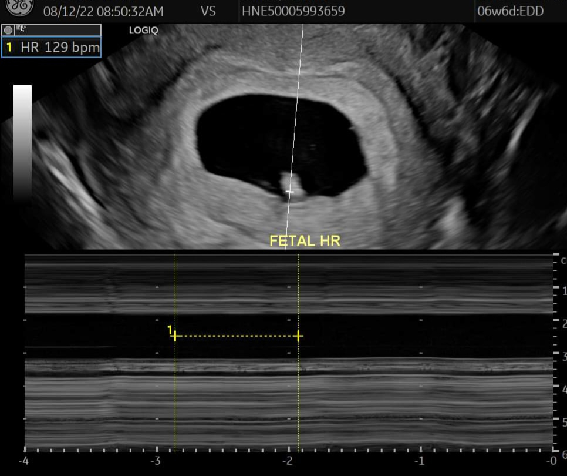Click the VS operator label
Image resolution: width=567 pixels, height=476 pixels.
click(208, 11)
